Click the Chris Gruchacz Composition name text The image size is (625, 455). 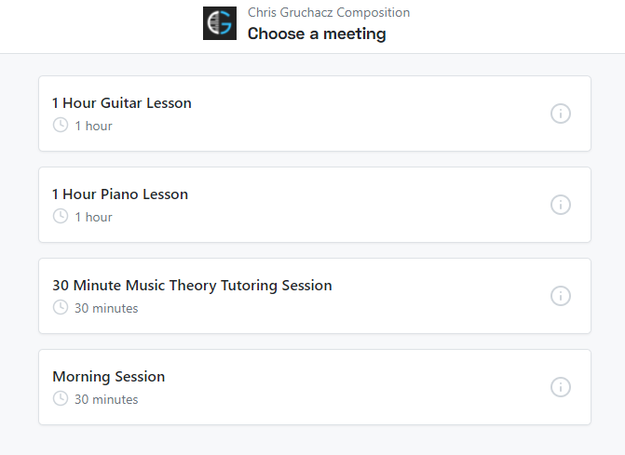point(329,13)
